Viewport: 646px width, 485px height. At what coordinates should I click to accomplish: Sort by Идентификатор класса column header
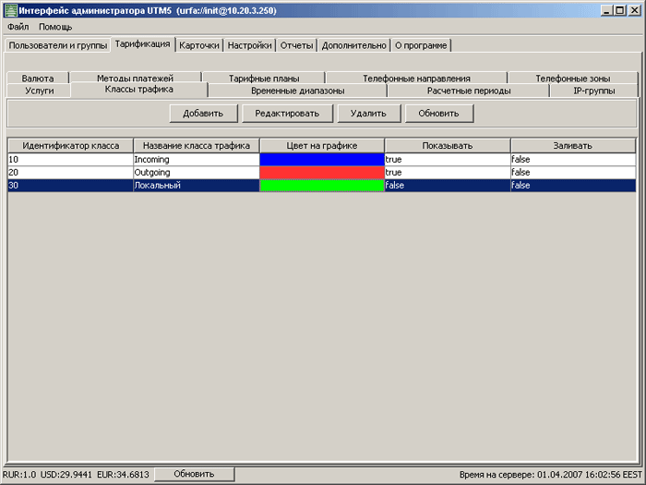point(71,146)
